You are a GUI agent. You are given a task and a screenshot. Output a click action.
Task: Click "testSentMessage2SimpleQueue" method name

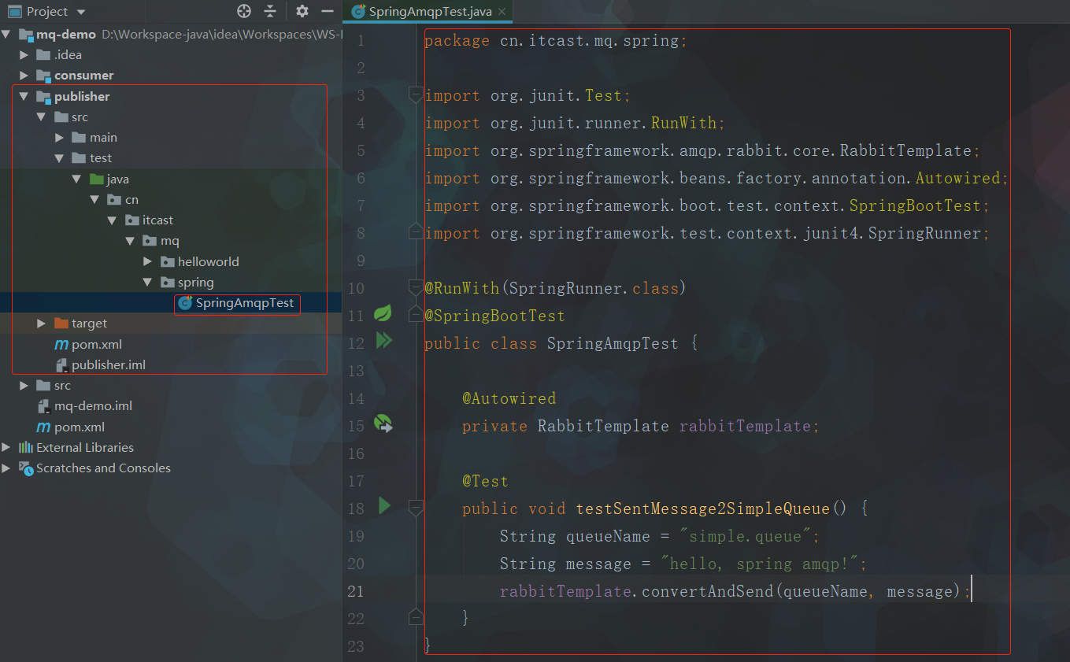pos(703,509)
